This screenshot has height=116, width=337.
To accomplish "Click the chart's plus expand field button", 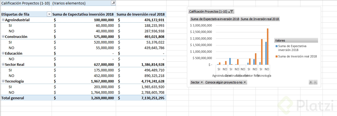I will pyautogui.click(x=311, y=82).
